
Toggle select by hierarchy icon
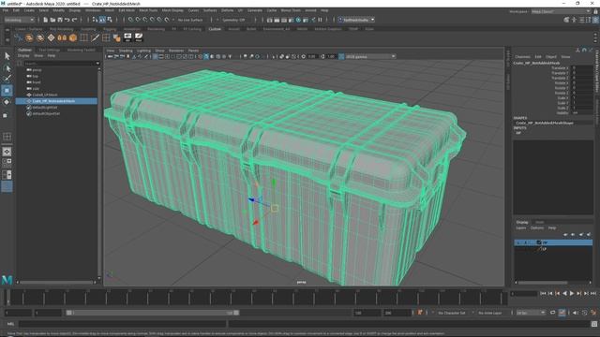click(96, 20)
